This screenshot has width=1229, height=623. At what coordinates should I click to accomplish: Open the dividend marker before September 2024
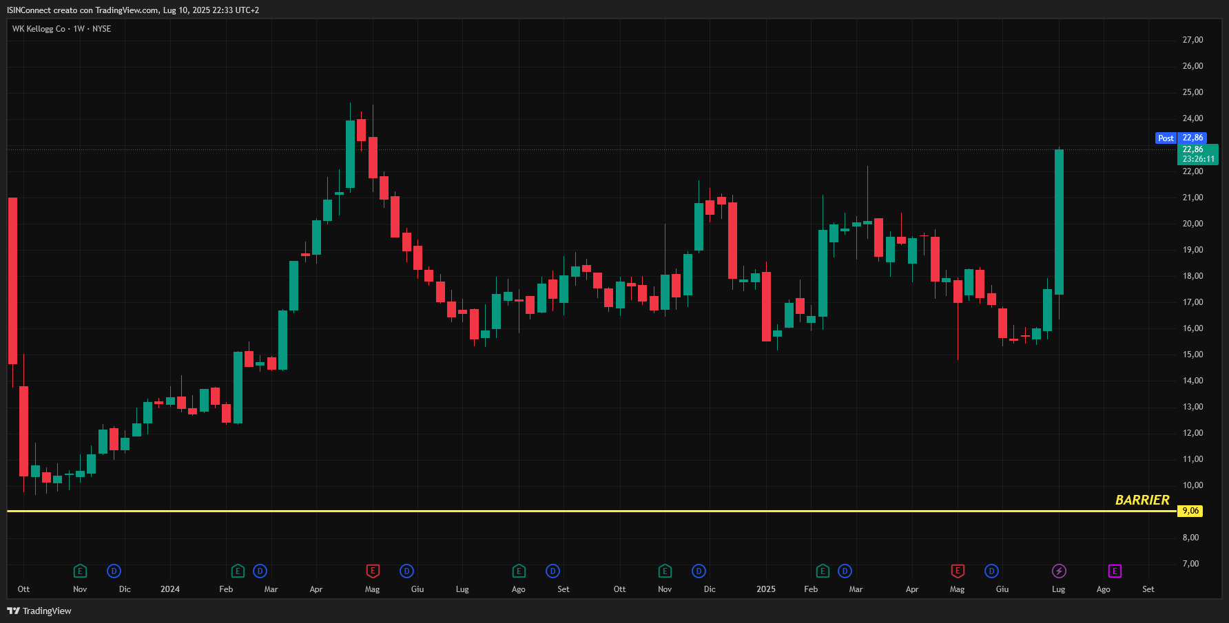point(552,571)
